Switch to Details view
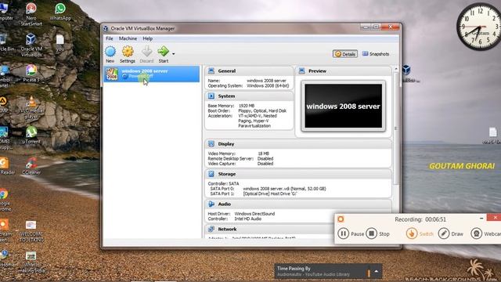This screenshot has height=282, width=501. [x=344, y=54]
